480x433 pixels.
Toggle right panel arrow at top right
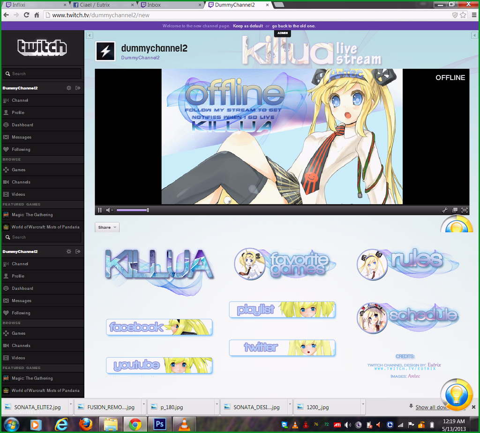[474, 36]
